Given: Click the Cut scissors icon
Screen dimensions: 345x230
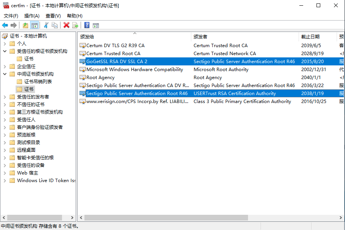Looking at the screenshot, I should coord(46,25).
